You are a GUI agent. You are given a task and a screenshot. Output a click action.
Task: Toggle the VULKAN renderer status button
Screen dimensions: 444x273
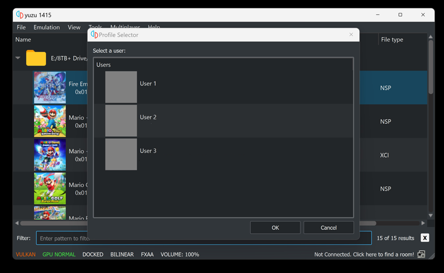(x=26, y=255)
